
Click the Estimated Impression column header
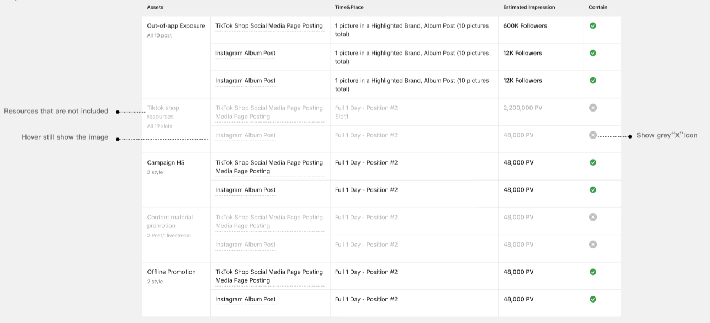pyautogui.click(x=529, y=7)
